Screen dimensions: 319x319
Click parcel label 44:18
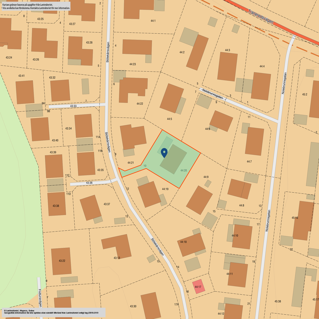[x=183, y=242]
